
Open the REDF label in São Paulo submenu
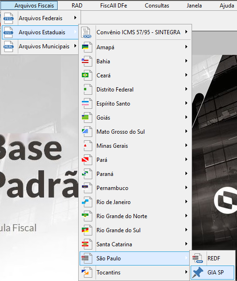point(214,258)
